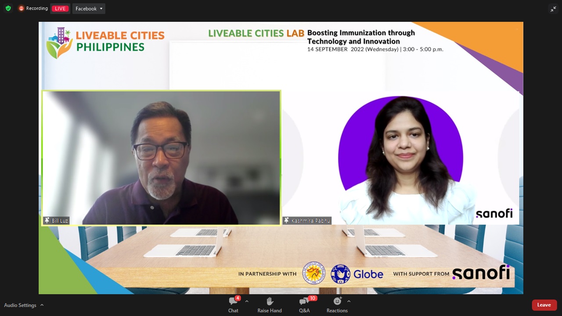Click the Kashmira Pabhu name label

coord(310,221)
